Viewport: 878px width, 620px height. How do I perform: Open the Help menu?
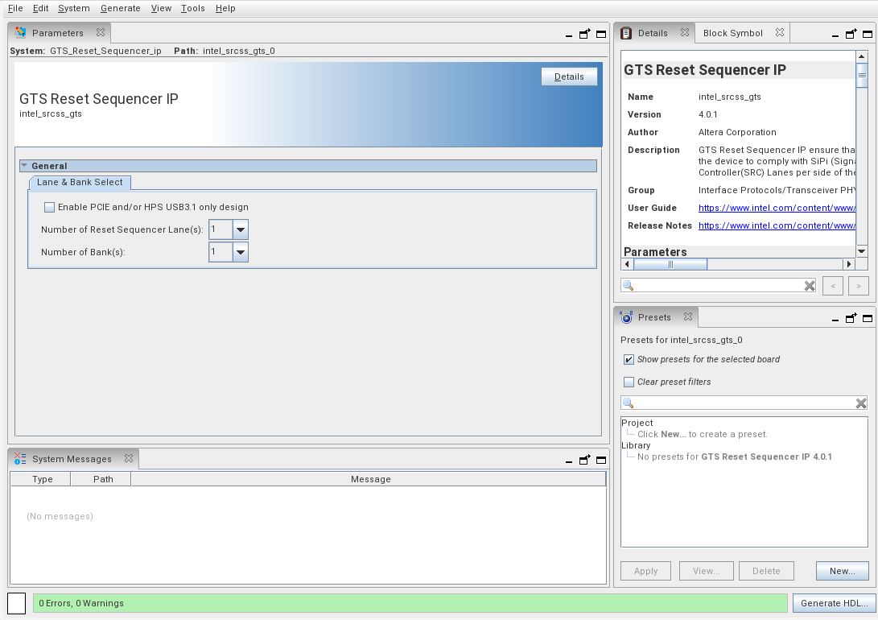pyautogui.click(x=225, y=8)
